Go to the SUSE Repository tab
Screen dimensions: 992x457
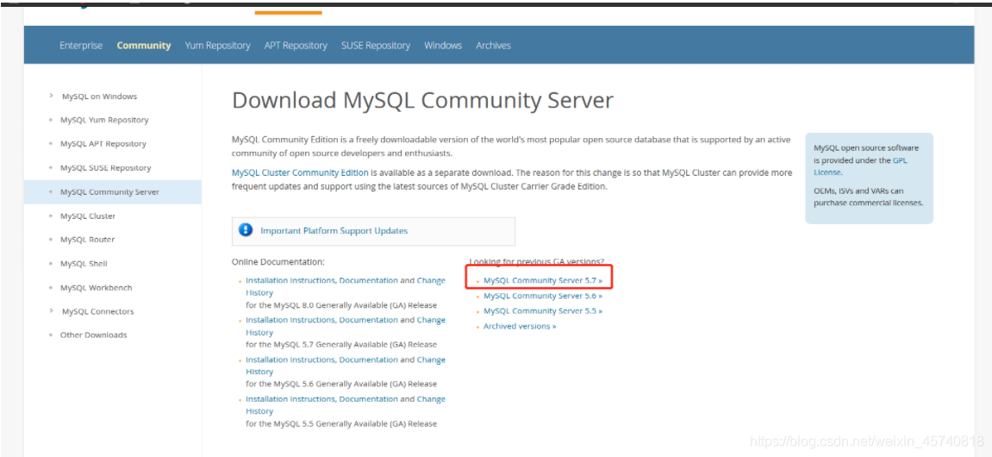376,46
